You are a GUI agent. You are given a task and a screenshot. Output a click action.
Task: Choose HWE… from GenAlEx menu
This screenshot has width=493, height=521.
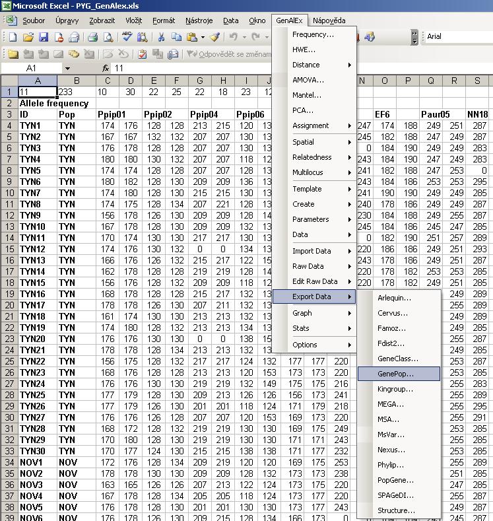coord(314,50)
